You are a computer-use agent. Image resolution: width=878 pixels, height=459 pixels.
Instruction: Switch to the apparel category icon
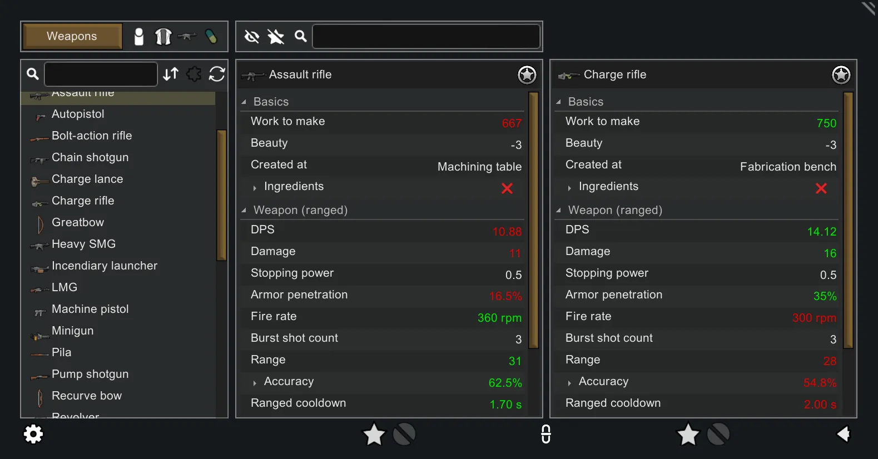pyautogui.click(x=163, y=37)
